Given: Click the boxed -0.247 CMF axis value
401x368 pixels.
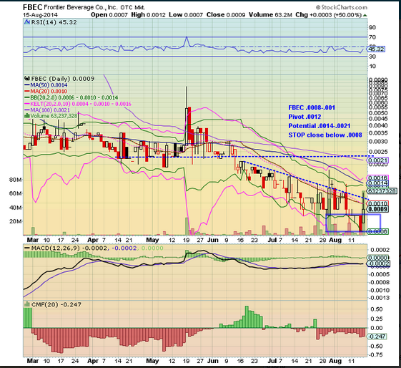Looking at the screenshot, I should point(377,336).
